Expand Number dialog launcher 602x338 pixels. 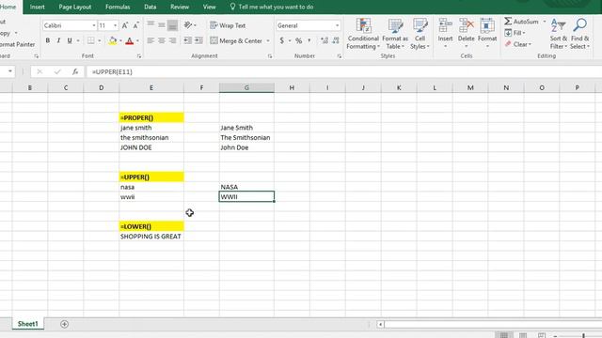[x=340, y=56]
